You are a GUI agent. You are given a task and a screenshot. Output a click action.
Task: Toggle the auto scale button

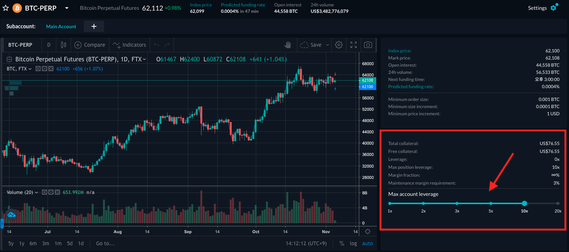368,243
